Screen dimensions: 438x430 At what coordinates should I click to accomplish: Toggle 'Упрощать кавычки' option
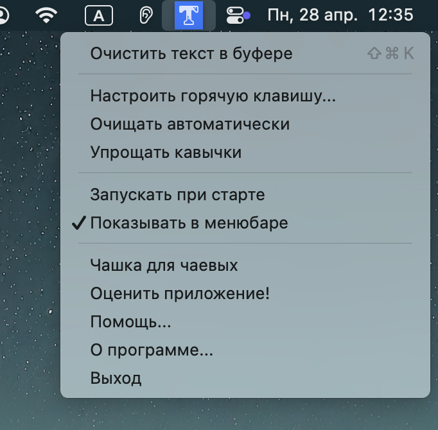245,152
